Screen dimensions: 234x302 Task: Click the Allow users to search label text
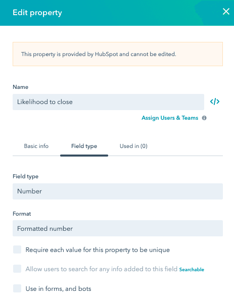pos(102,269)
